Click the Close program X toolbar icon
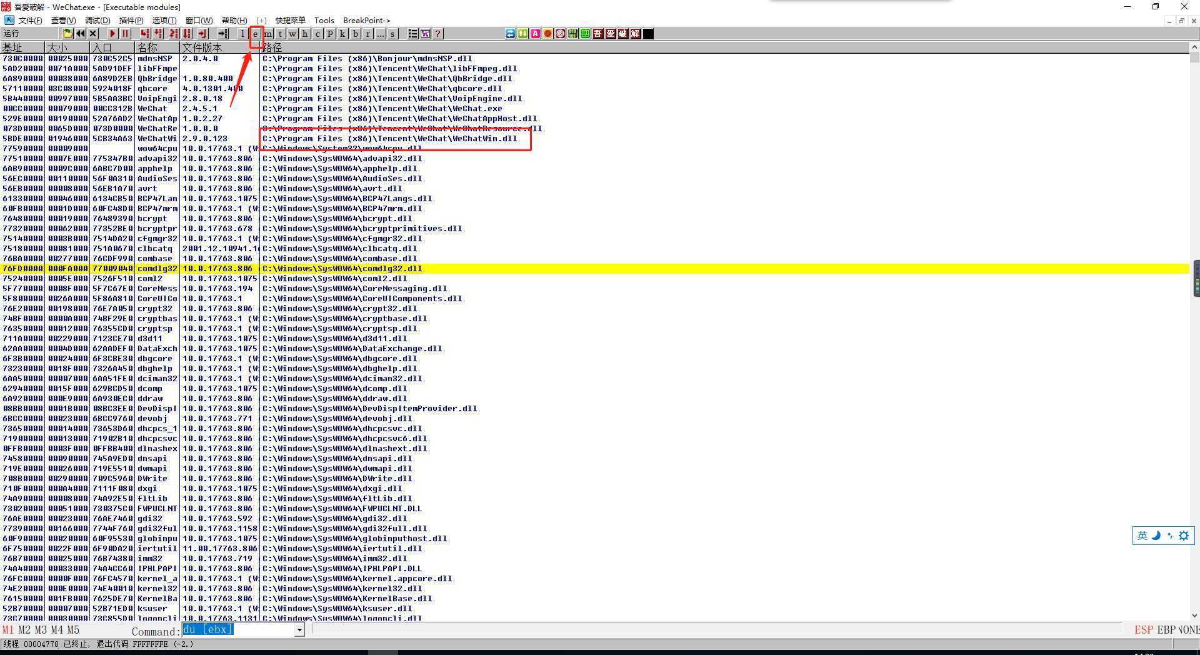Image resolution: width=1200 pixels, height=655 pixels. (93, 34)
